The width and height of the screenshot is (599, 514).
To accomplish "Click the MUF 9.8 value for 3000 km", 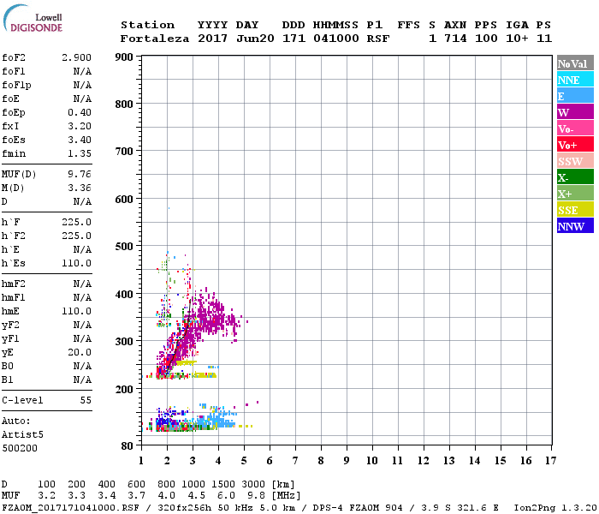I will pyautogui.click(x=257, y=496).
